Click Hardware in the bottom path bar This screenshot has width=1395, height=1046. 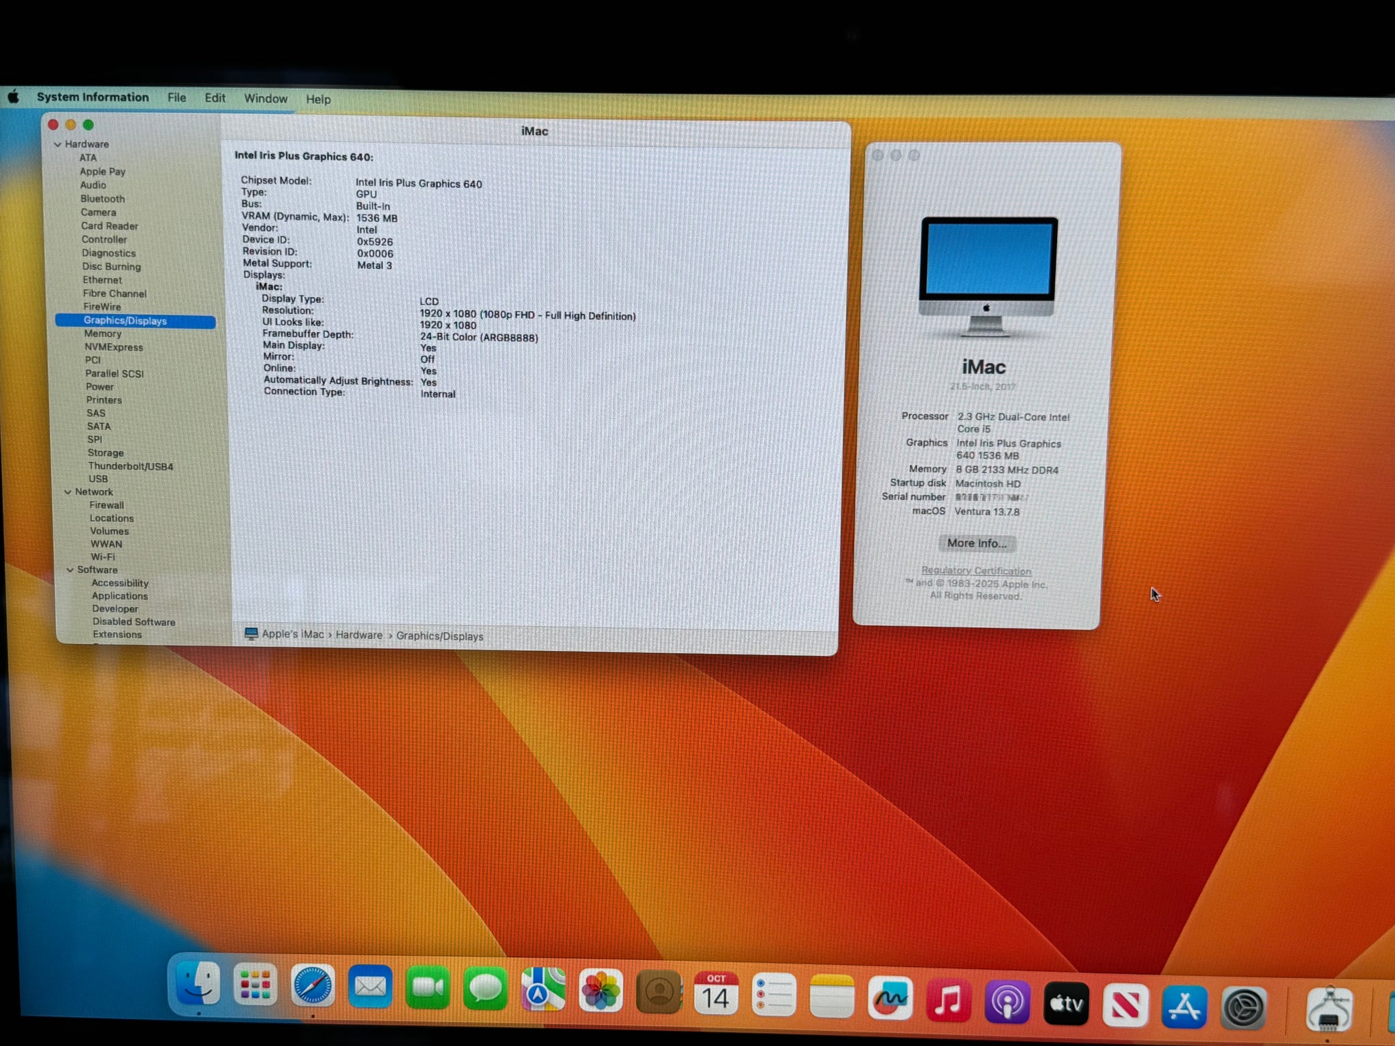click(x=359, y=635)
